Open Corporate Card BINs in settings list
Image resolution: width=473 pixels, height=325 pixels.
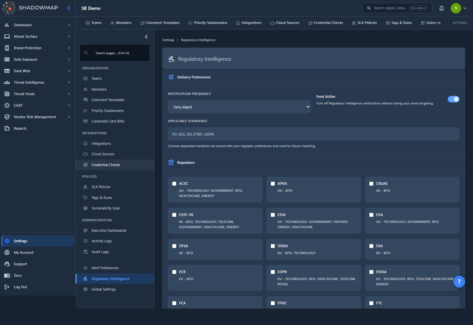(x=115, y=121)
